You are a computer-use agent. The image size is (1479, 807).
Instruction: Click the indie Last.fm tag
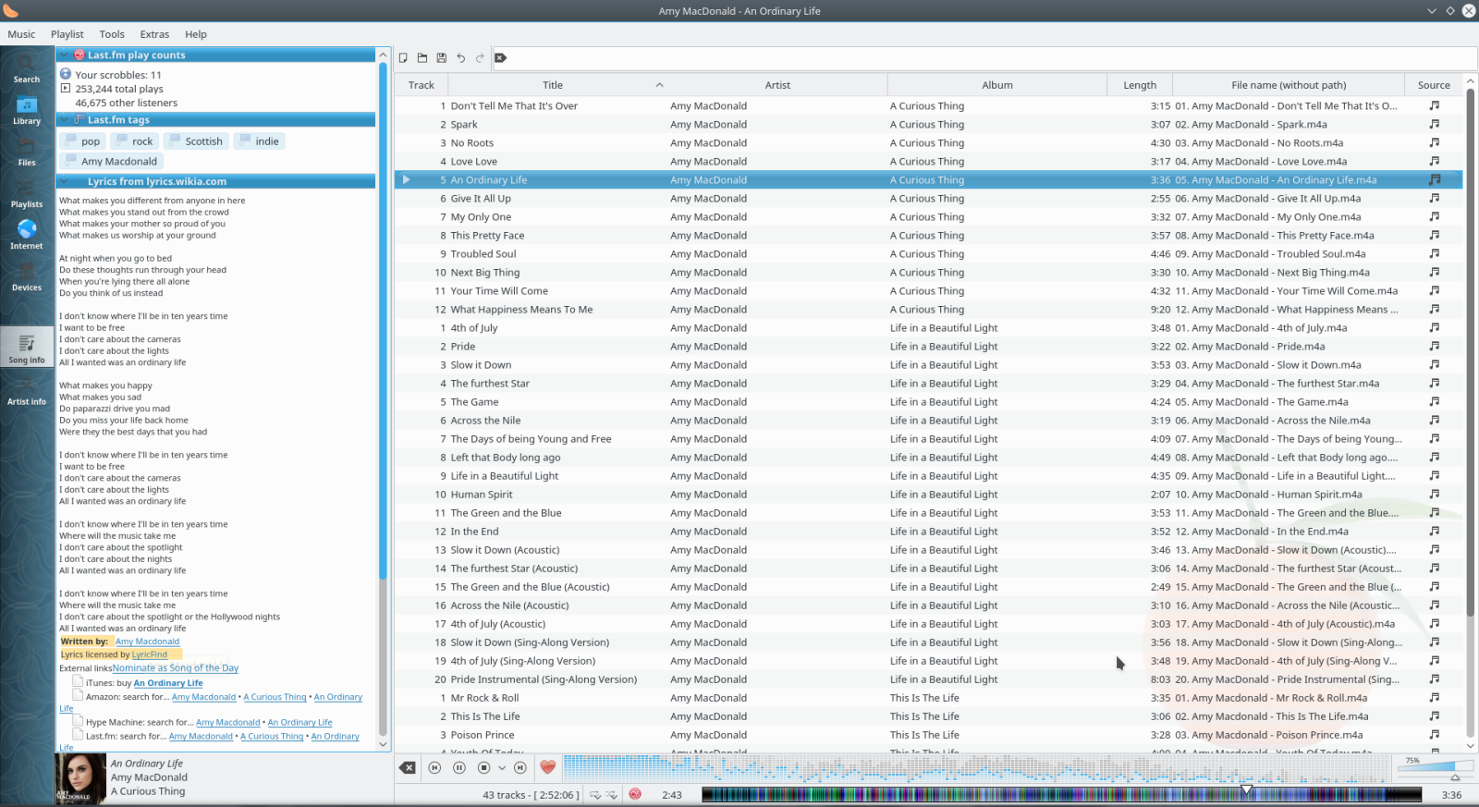click(x=258, y=141)
